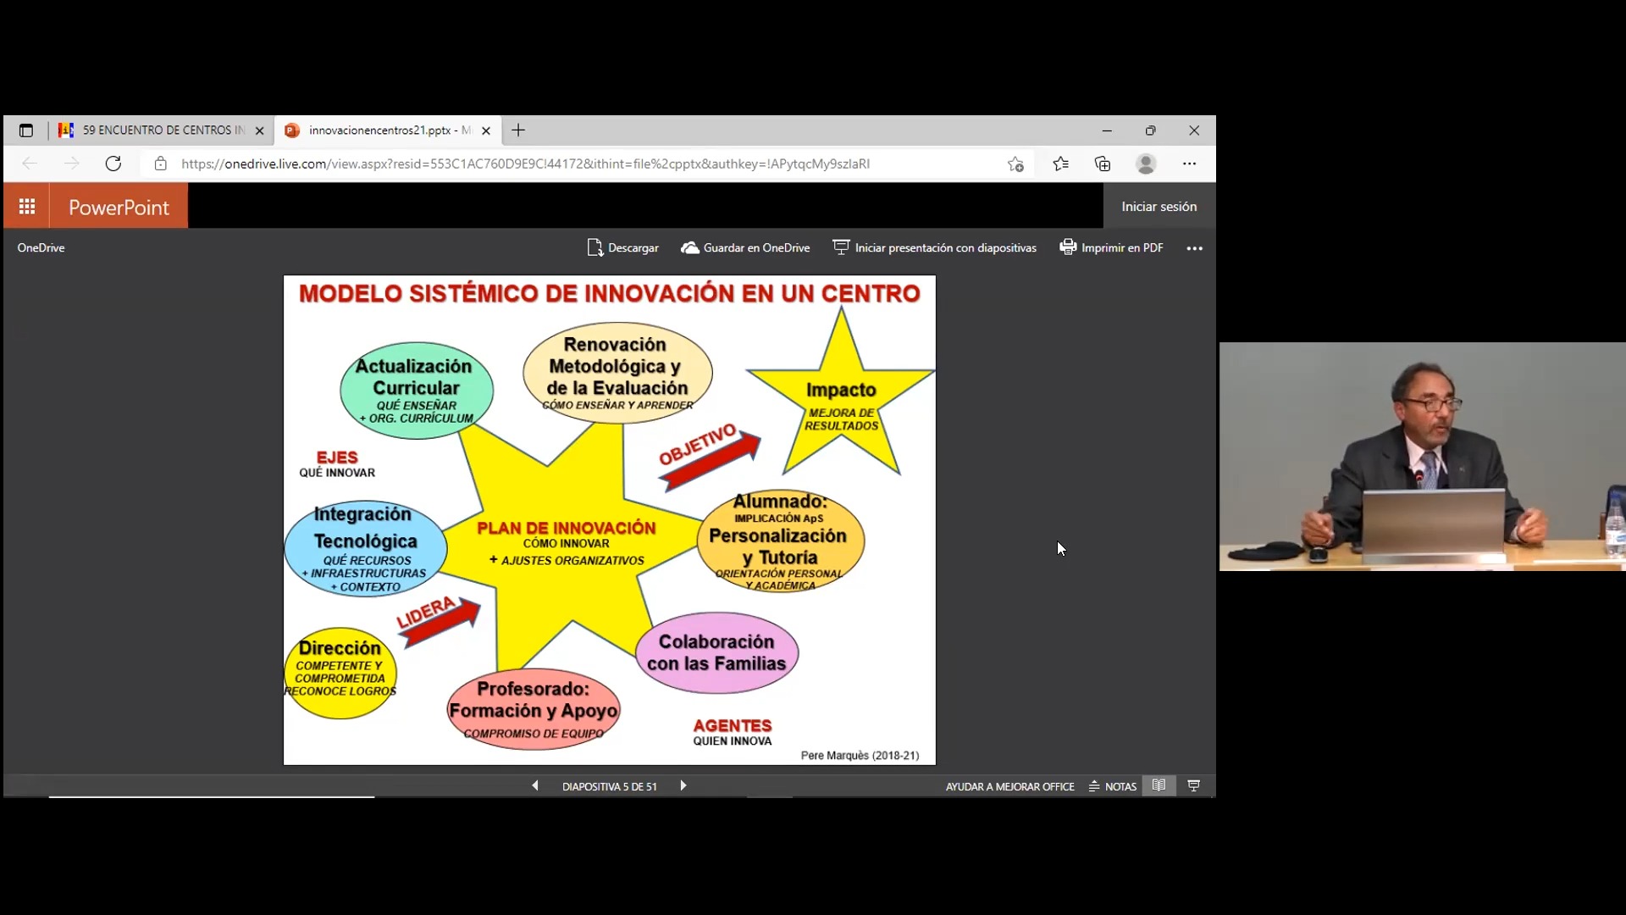This screenshot has width=1626, height=915.
Task: Click the Iniciar sesión button
Action: pos(1159,207)
